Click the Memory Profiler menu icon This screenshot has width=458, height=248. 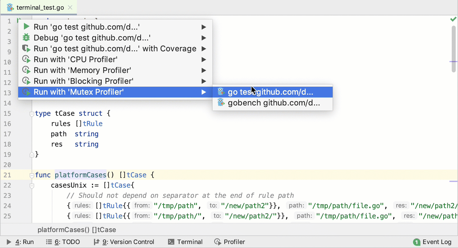(26, 70)
